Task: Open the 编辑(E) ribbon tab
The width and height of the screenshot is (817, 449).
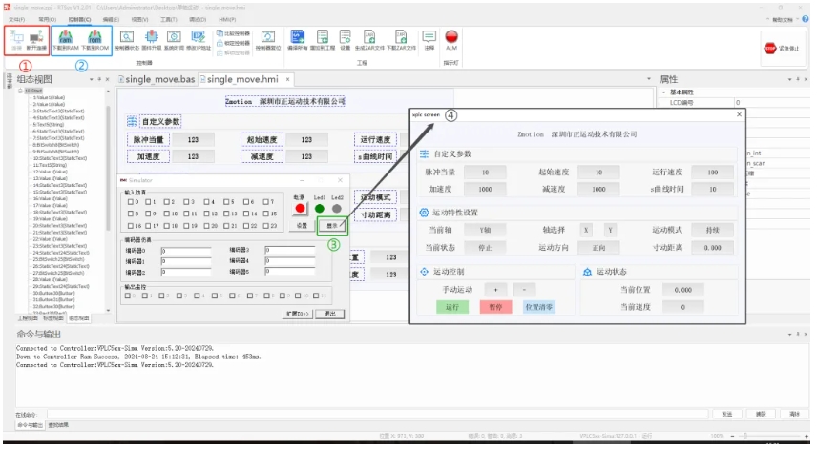Action: 111,19
